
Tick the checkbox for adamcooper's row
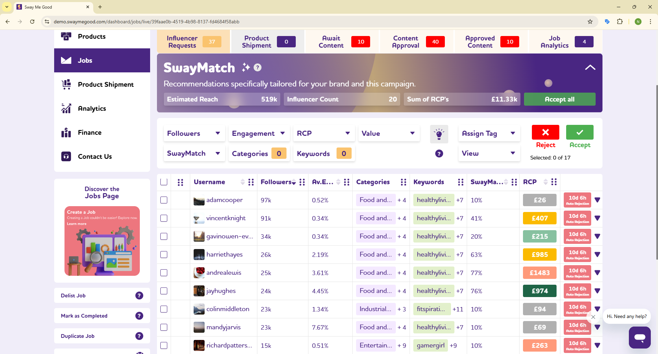(164, 200)
